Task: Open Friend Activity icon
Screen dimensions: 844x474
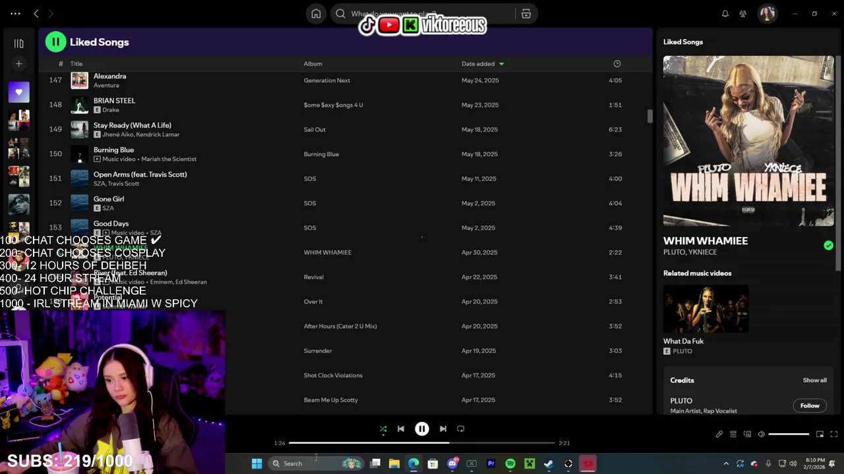Action: 743,14
